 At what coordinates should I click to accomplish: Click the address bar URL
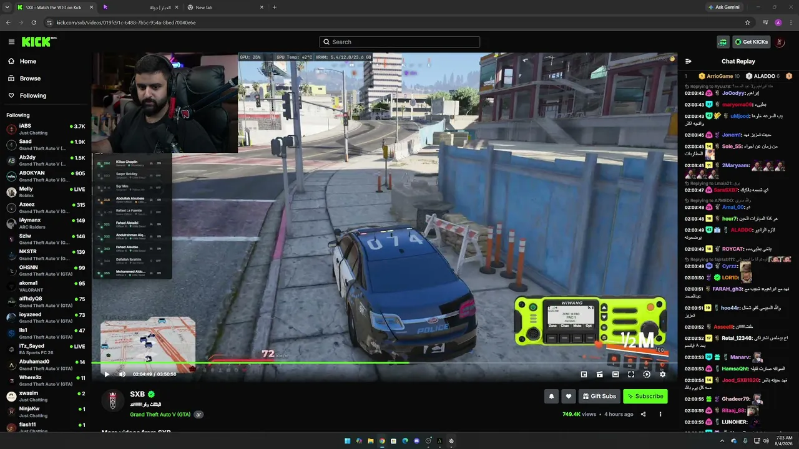click(x=126, y=22)
